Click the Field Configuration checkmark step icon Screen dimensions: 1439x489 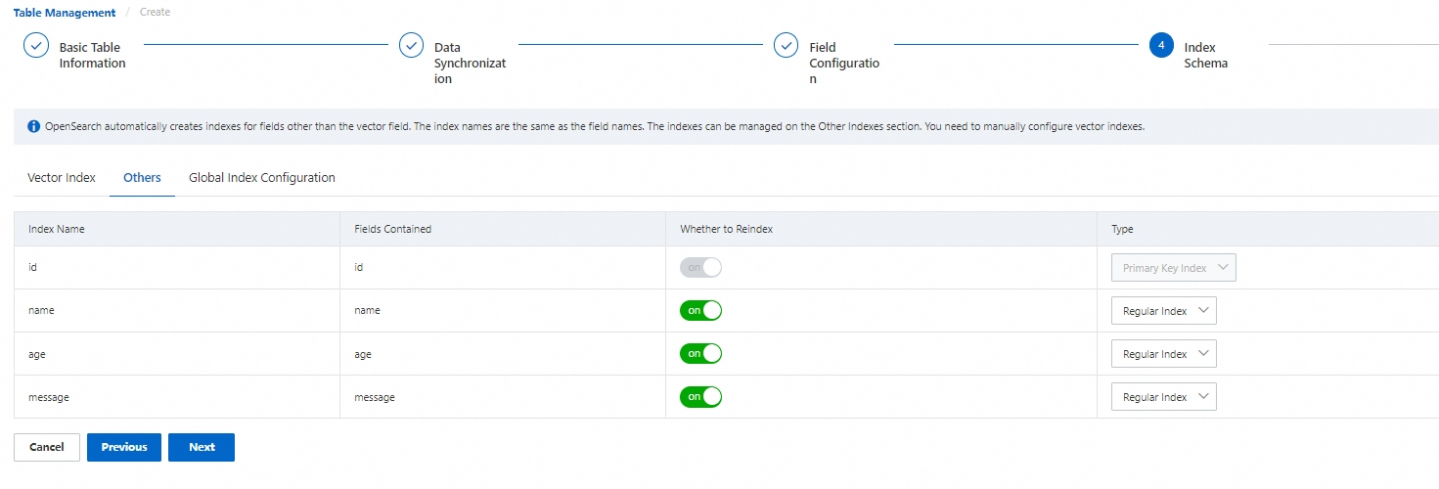(x=787, y=46)
